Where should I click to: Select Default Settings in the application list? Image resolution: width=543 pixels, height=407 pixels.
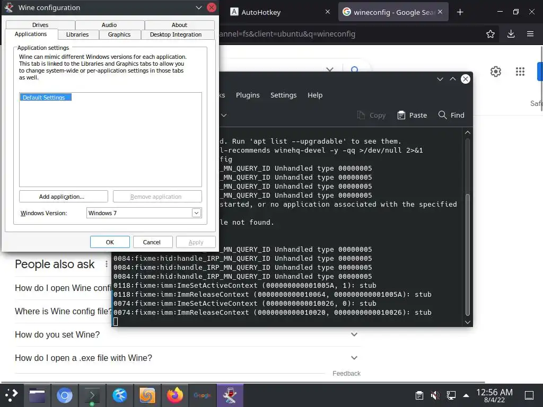[46, 98]
